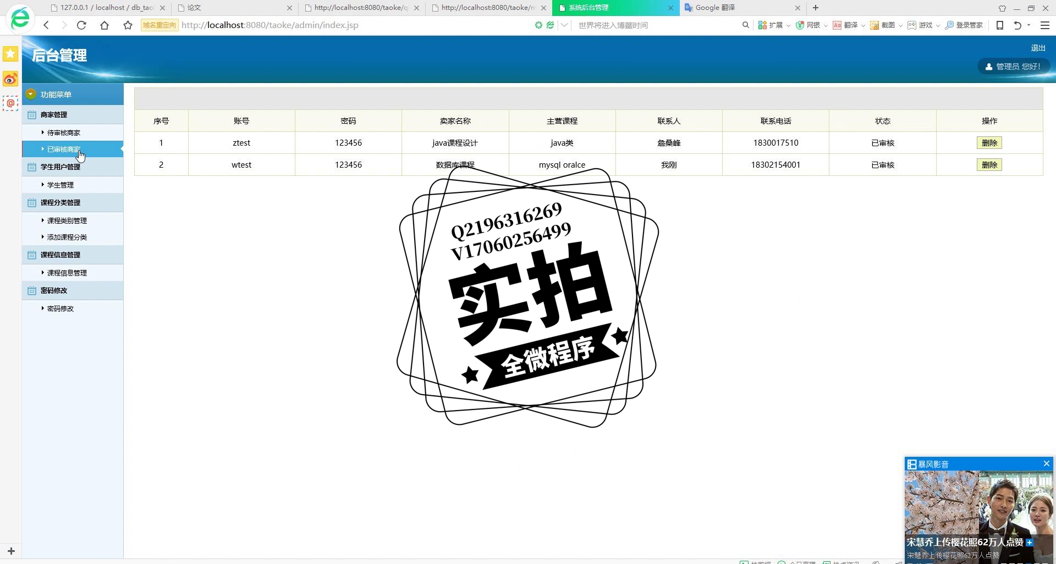Viewport: 1056px width, 564px height.
Task: Open the Weibo sidebar icon
Action: pyautogui.click(x=10, y=79)
